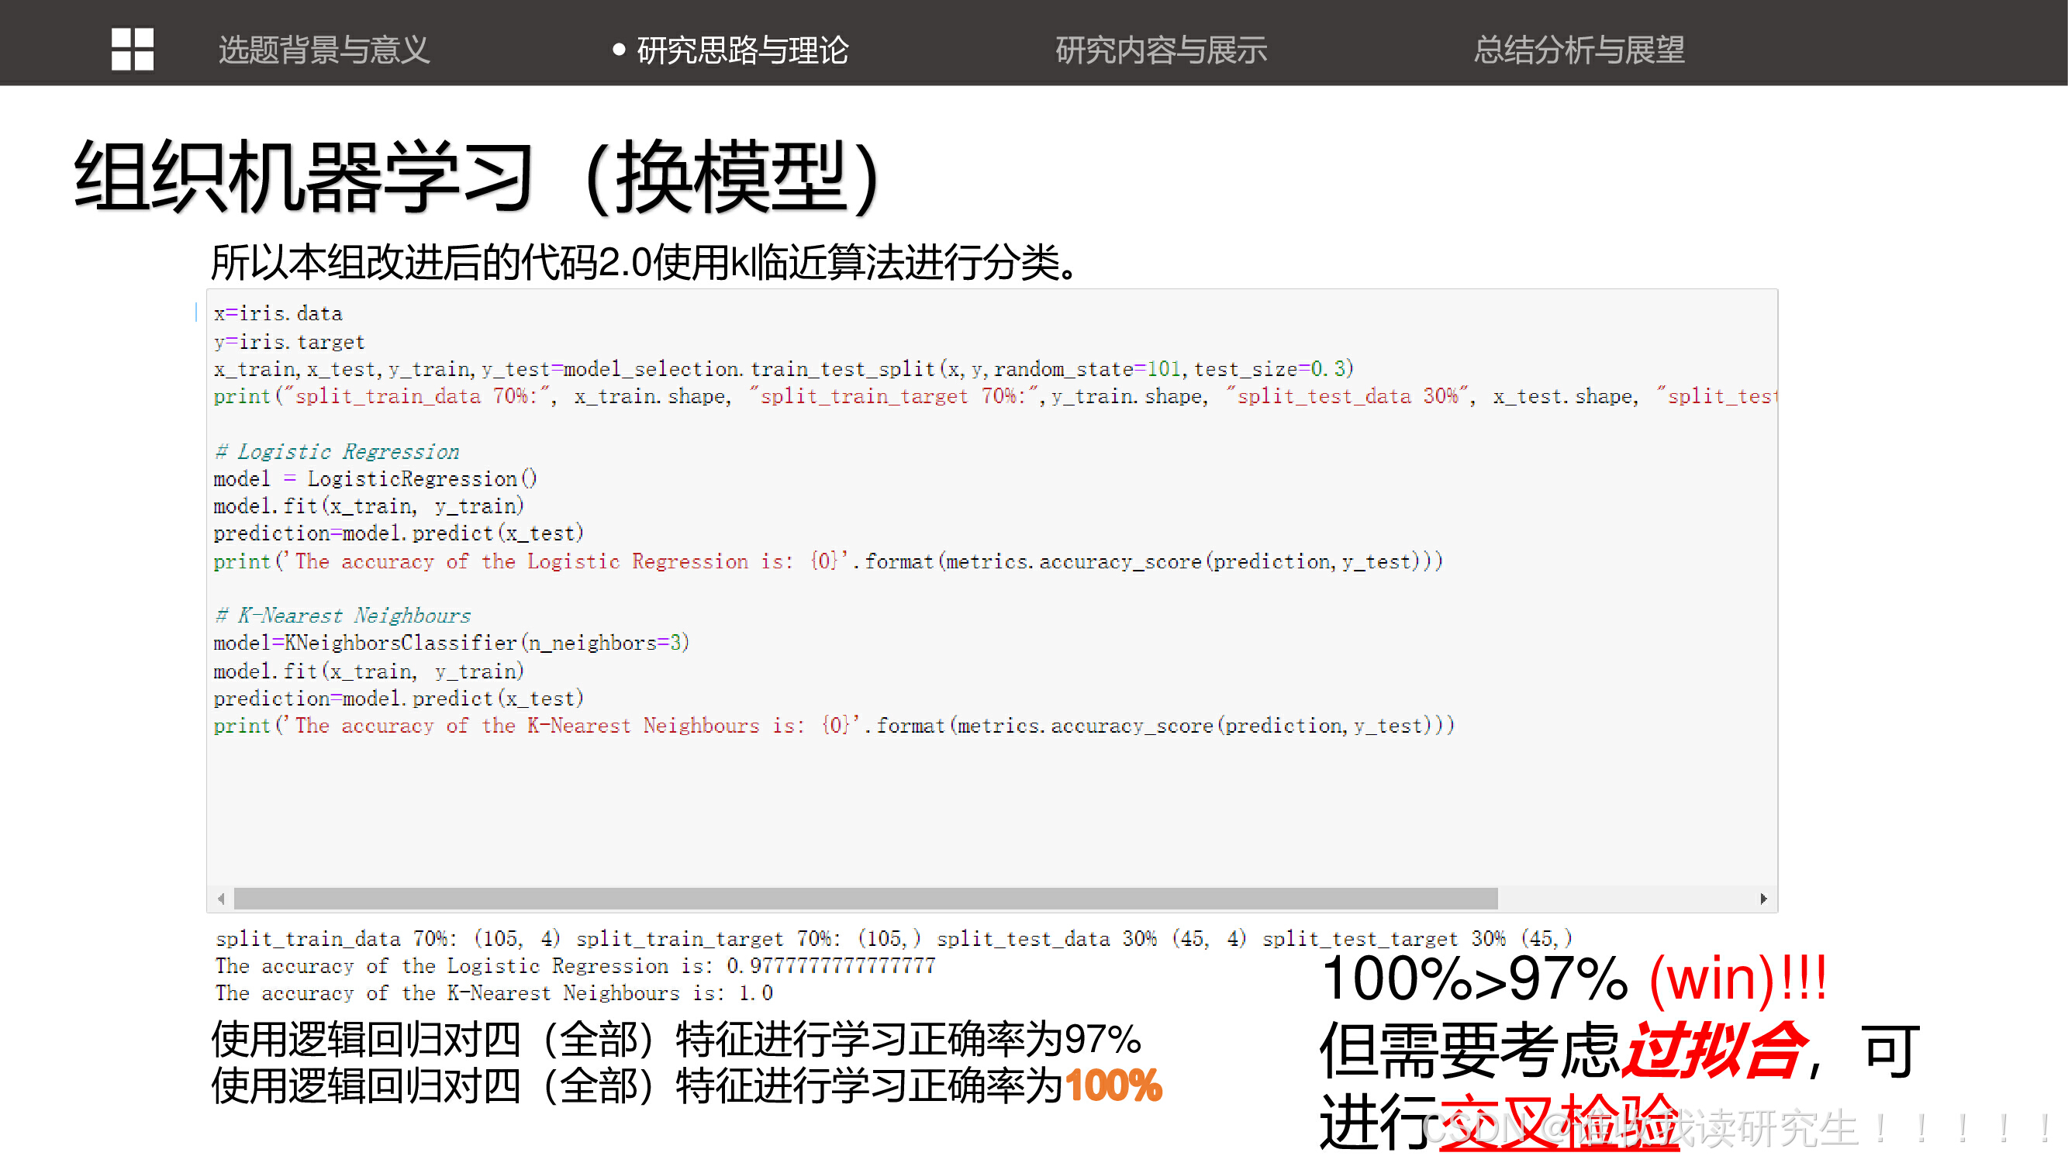
Task: Click the bullet dot before 研究思路与理论
Action: click(618, 50)
